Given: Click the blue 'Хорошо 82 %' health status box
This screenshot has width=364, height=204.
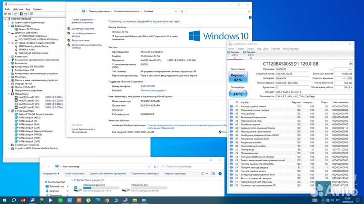Looking at the screenshot, I should click(x=238, y=77).
